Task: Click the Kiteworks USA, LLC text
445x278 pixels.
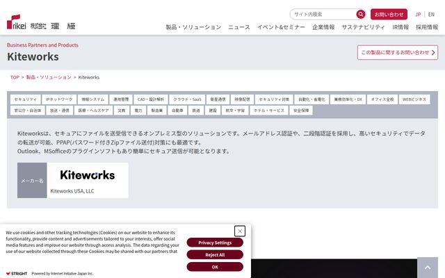Action: (x=72, y=191)
